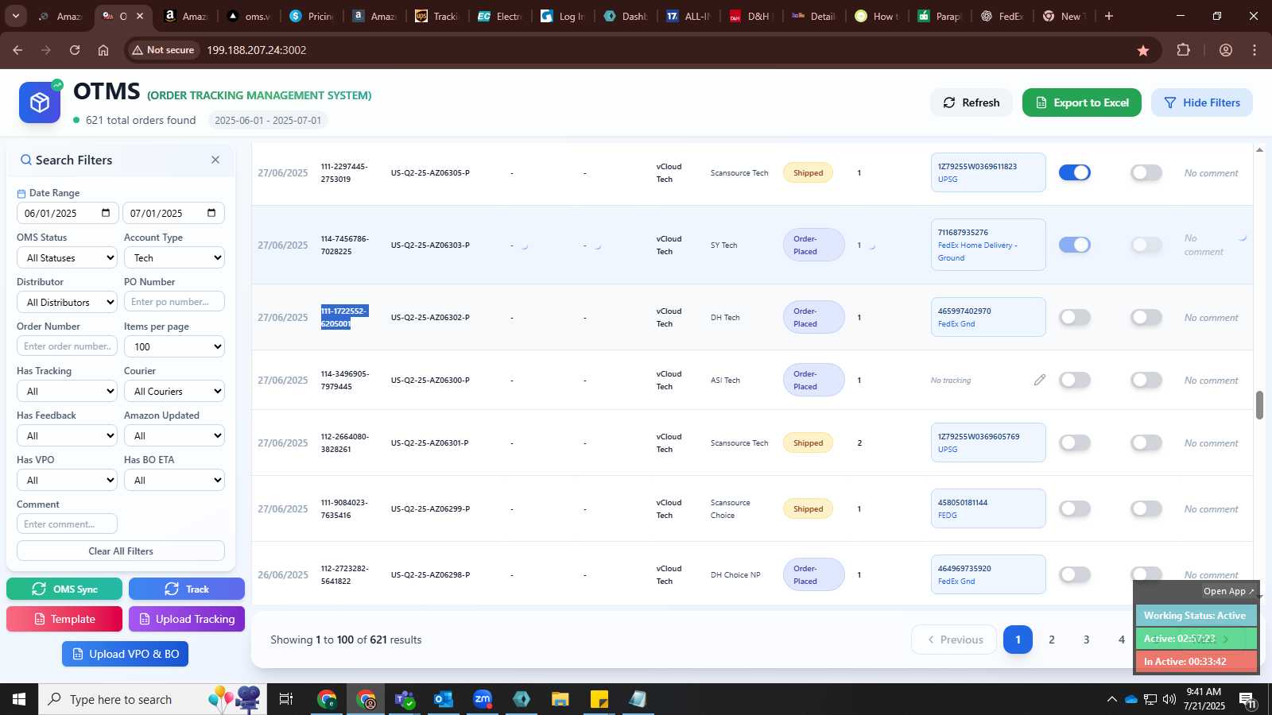Expand the Has Tracking dropdown
This screenshot has height=715, width=1272.
tap(67, 391)
